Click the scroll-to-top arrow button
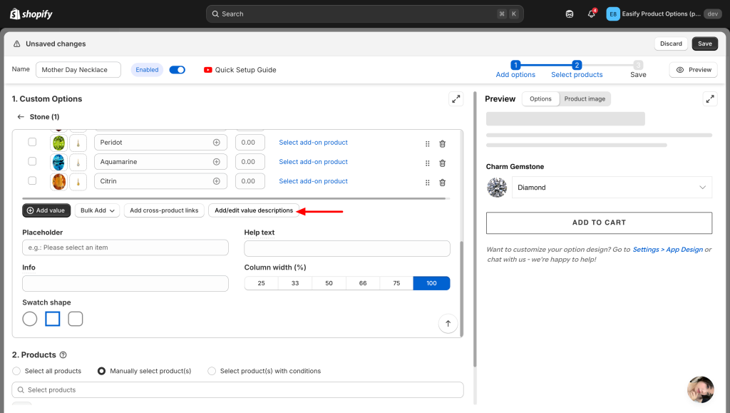 pos(448,323)
